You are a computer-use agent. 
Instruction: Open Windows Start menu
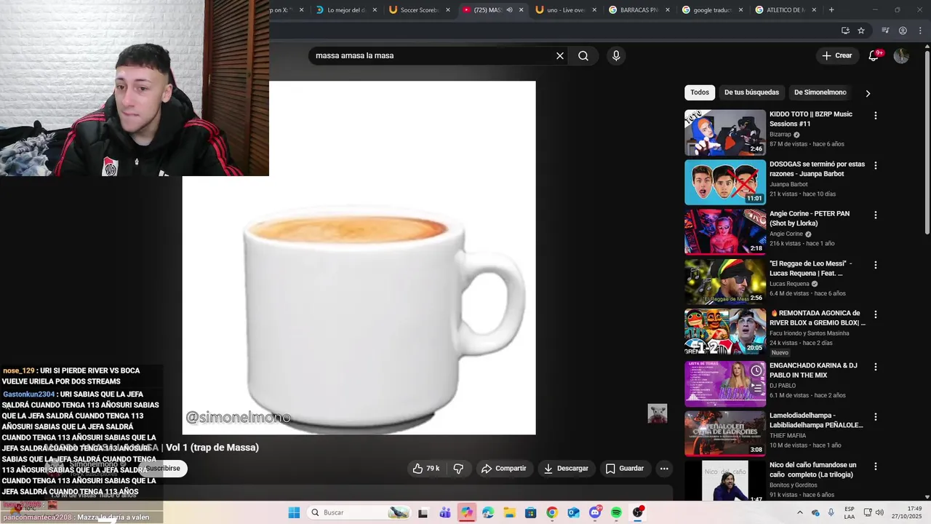tap(294, 512)
